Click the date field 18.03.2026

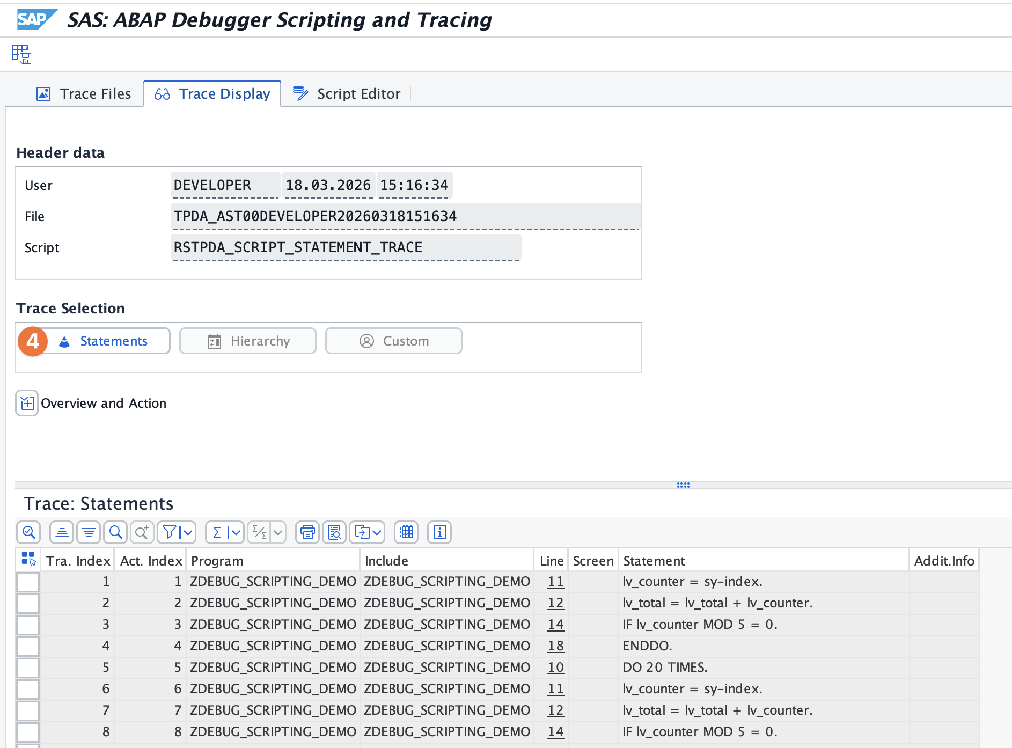328,185
